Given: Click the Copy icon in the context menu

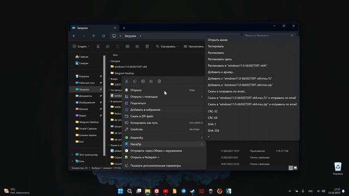Looking at the screenshot, I should click(135, 81).
